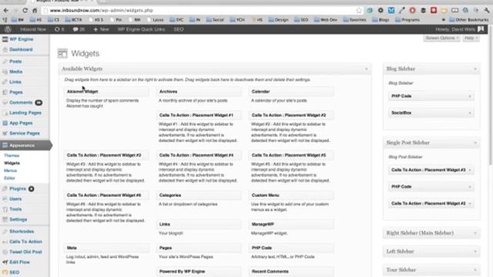This screenshot has width=493, height=277.
Task: Select Calls To Action Placement Widget #1
Action: click(199, 115)
